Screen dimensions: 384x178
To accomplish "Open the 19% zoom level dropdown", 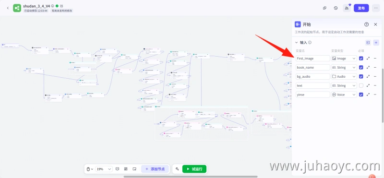I will pyautogui.click(x=104, y=169).
